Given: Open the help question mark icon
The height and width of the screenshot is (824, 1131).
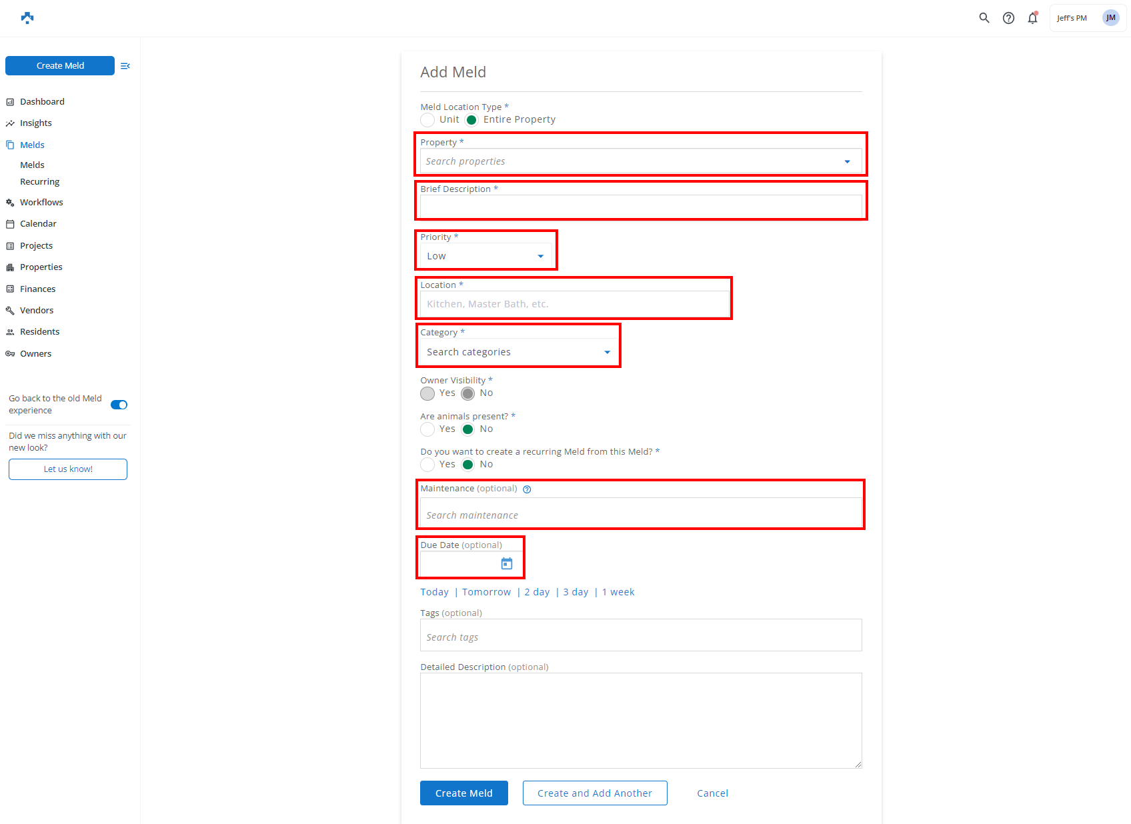Looking at the screenshot, I should point(1008,18).
